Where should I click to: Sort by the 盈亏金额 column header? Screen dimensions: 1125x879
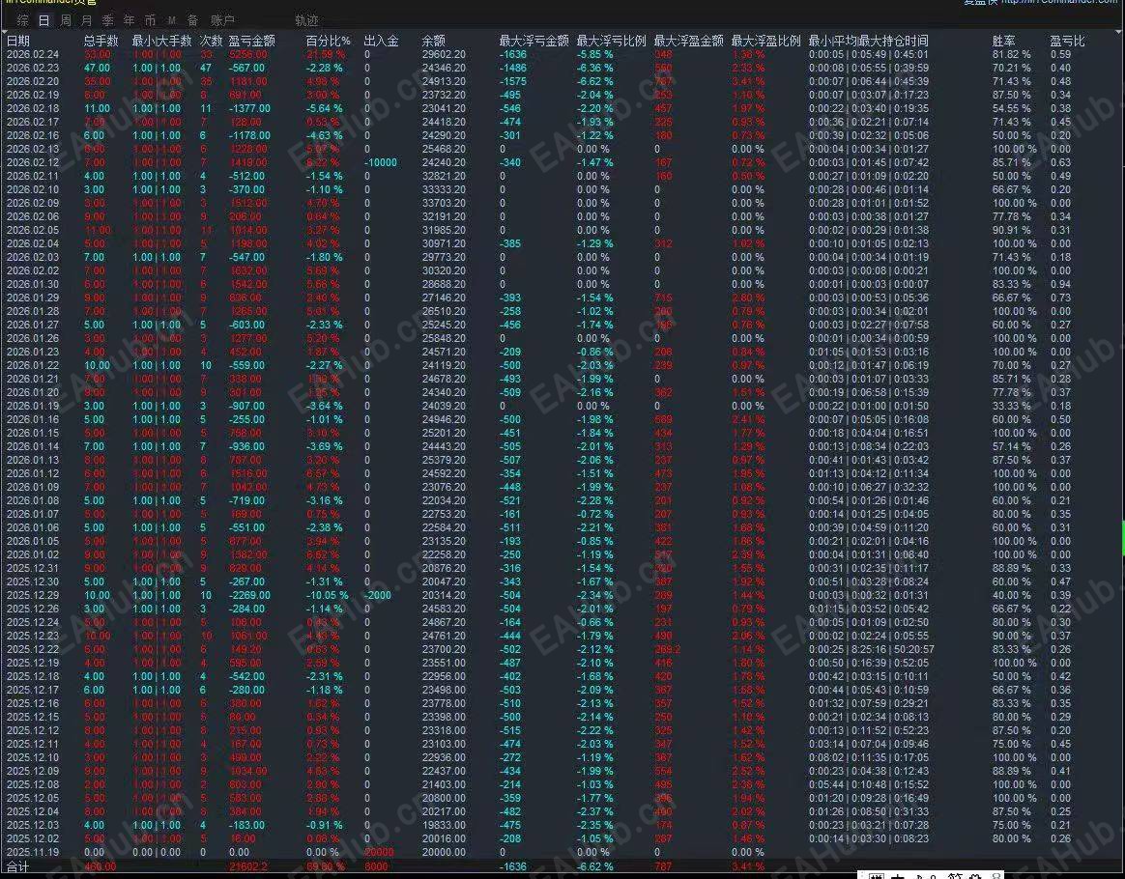coord(252,41)
